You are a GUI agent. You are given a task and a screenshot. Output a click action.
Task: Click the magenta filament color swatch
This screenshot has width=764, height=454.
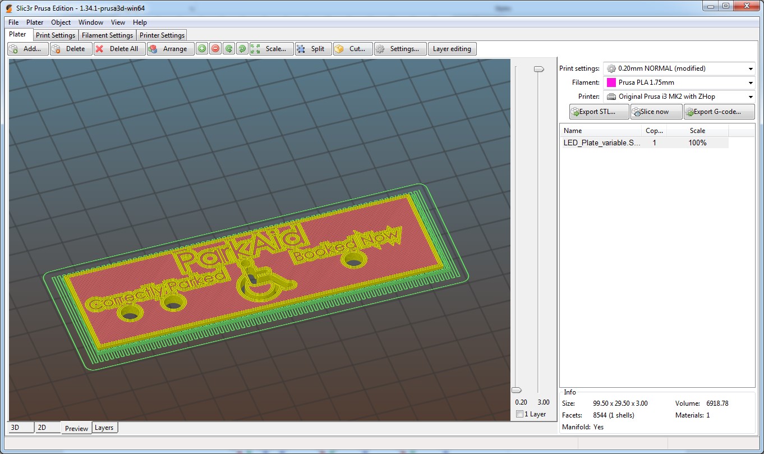coord(611,82)
